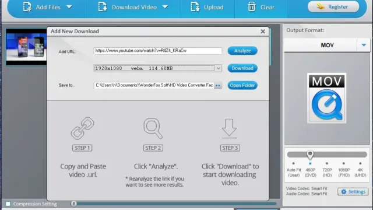Click the Download Video label
This screenshot has width=373, height=210.
tap(134, 7)
